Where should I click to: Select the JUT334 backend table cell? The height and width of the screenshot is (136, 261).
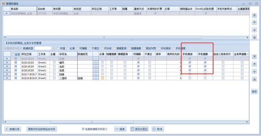point(45,14)
